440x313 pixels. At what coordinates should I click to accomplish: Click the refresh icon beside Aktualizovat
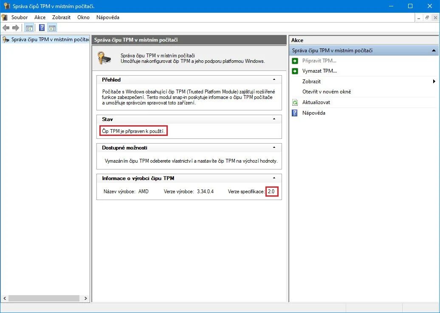coord(295,102)
